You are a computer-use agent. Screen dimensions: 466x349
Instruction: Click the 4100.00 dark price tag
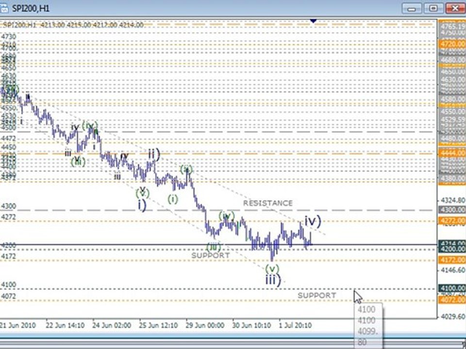click(452, 288)
